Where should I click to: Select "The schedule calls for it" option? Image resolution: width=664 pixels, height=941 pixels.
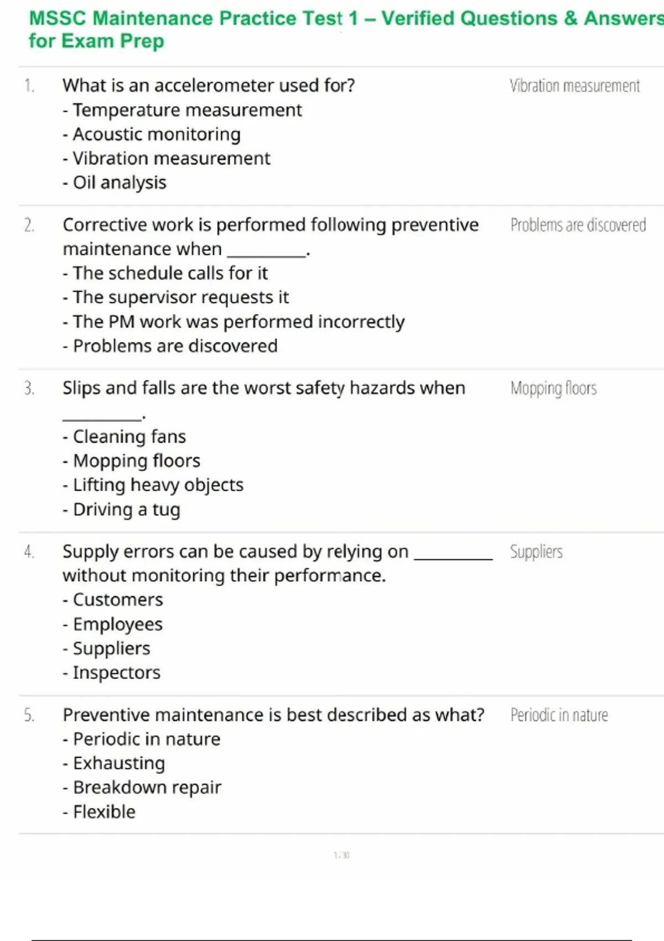click(170, 273)
